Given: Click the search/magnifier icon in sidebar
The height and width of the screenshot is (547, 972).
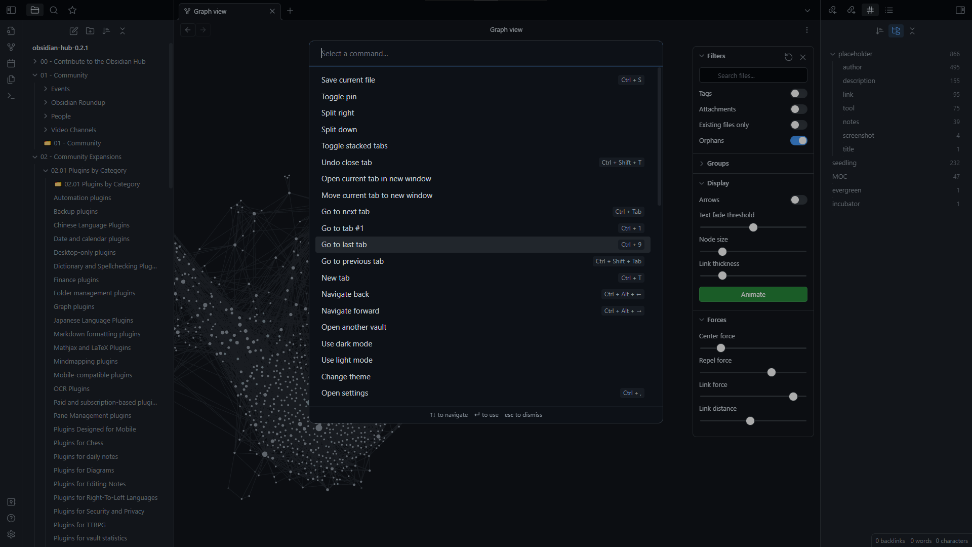Looking at the screenshot, I should click(x=53, y=9).
